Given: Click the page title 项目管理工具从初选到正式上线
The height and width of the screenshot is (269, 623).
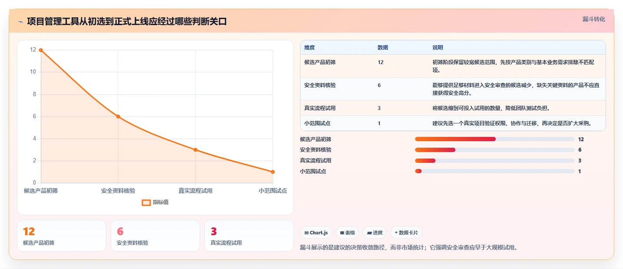Looking at the screenshot, I should point(127,21).
